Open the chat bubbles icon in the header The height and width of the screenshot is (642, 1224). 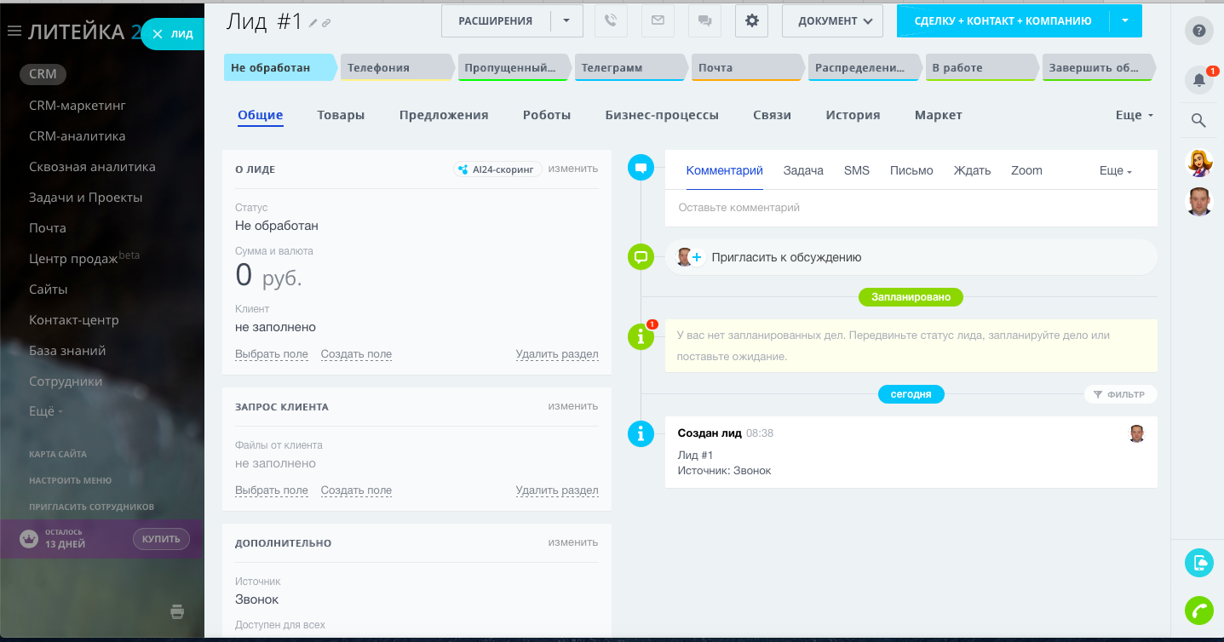tap(704, 21)
